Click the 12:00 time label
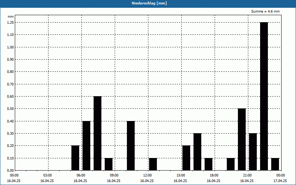Screen dimensions: 296x185 click(147, 175)
